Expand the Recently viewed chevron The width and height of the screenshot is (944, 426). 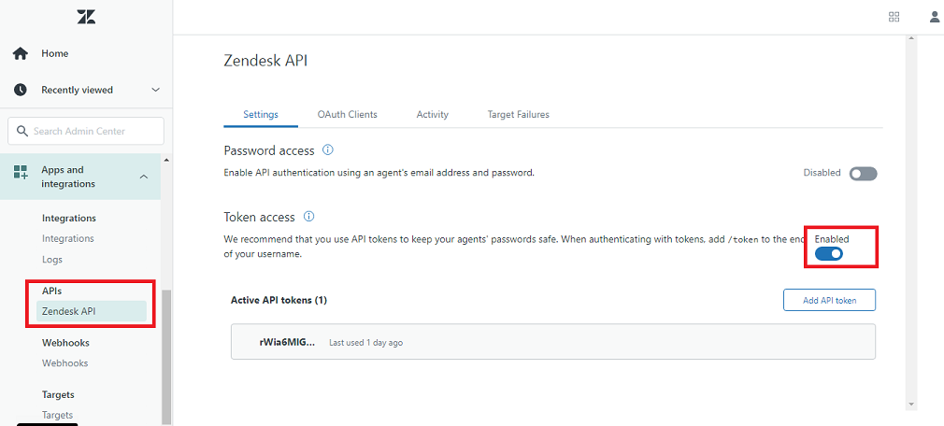pos(155,91)
